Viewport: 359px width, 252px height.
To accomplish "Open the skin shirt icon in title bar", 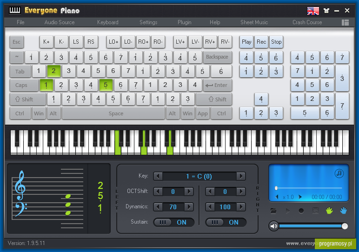I will 326,11.
